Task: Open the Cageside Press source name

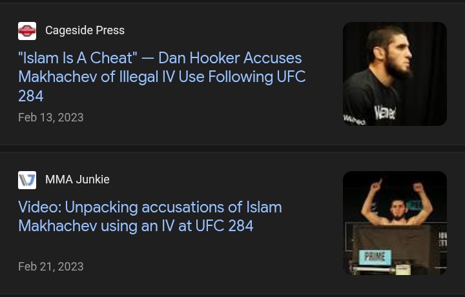Action: point(85,30)
